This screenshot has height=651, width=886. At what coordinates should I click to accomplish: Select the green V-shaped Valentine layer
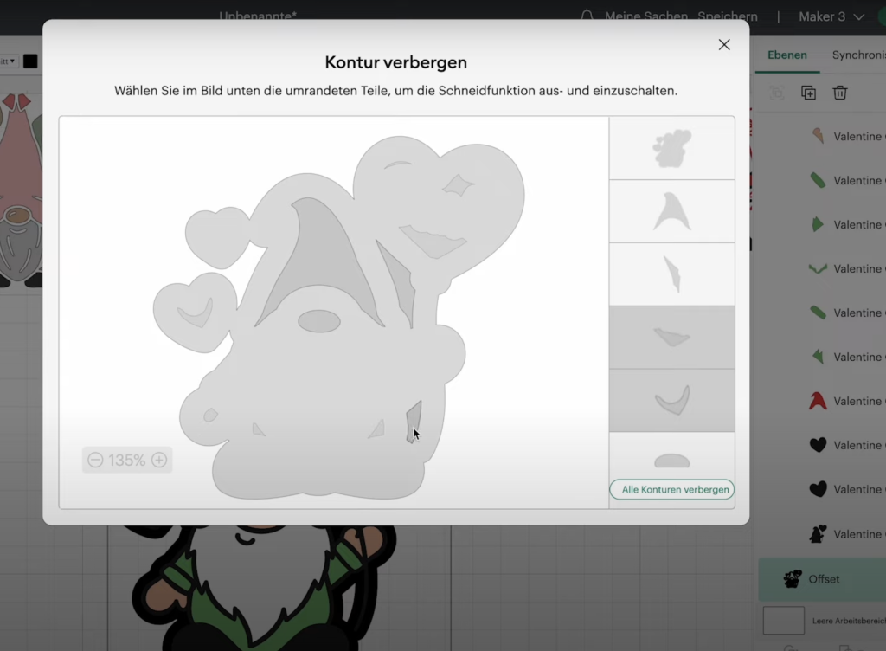pos(819,268)
